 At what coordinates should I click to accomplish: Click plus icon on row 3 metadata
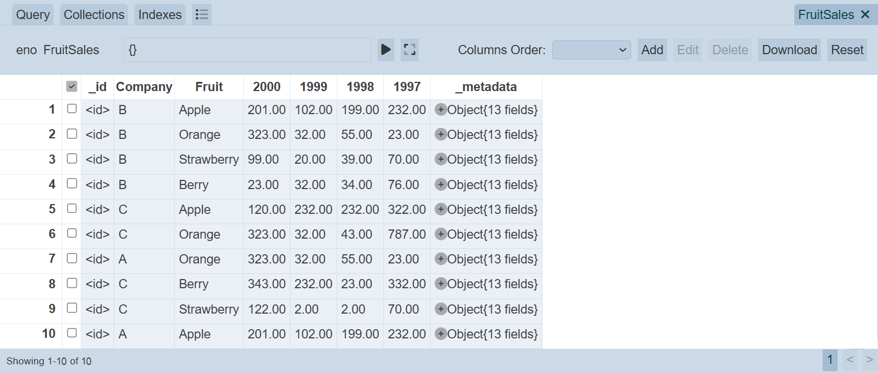click(x=441, y=159)
